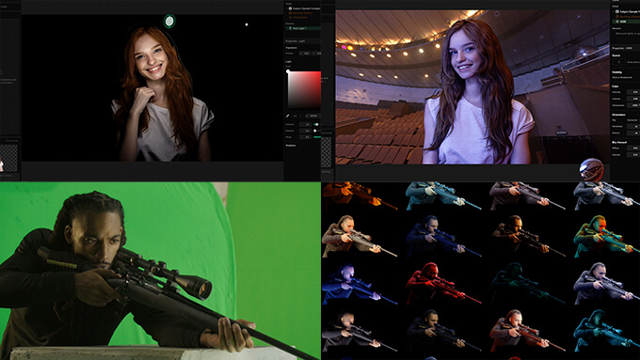Click the HDRI sphere preview ball
This screenshot has width=640, height=360.
[591, 169]
